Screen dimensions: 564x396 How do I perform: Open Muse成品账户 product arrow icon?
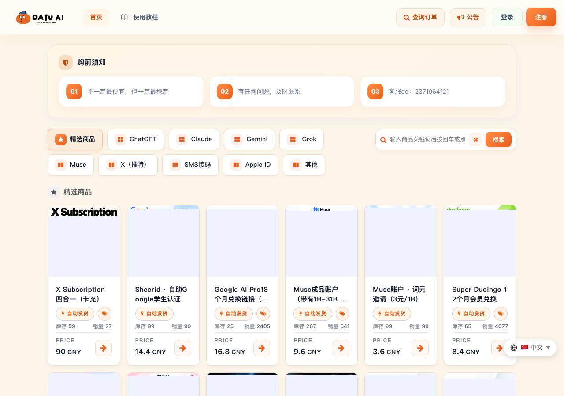click(x=341, y=348)
